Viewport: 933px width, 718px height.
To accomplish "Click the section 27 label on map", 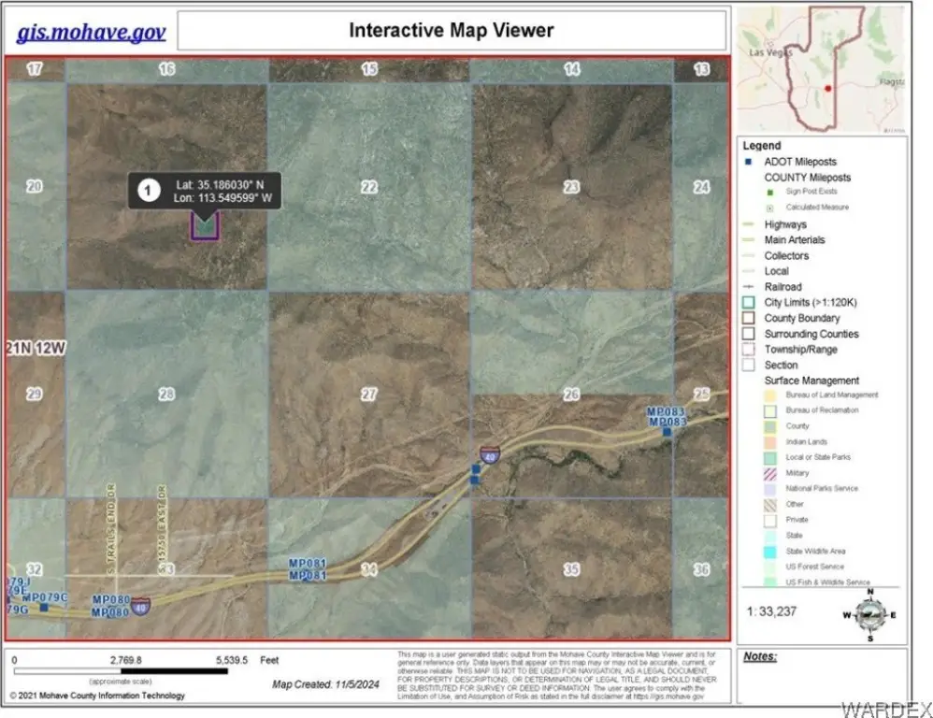I will (369, 395).
